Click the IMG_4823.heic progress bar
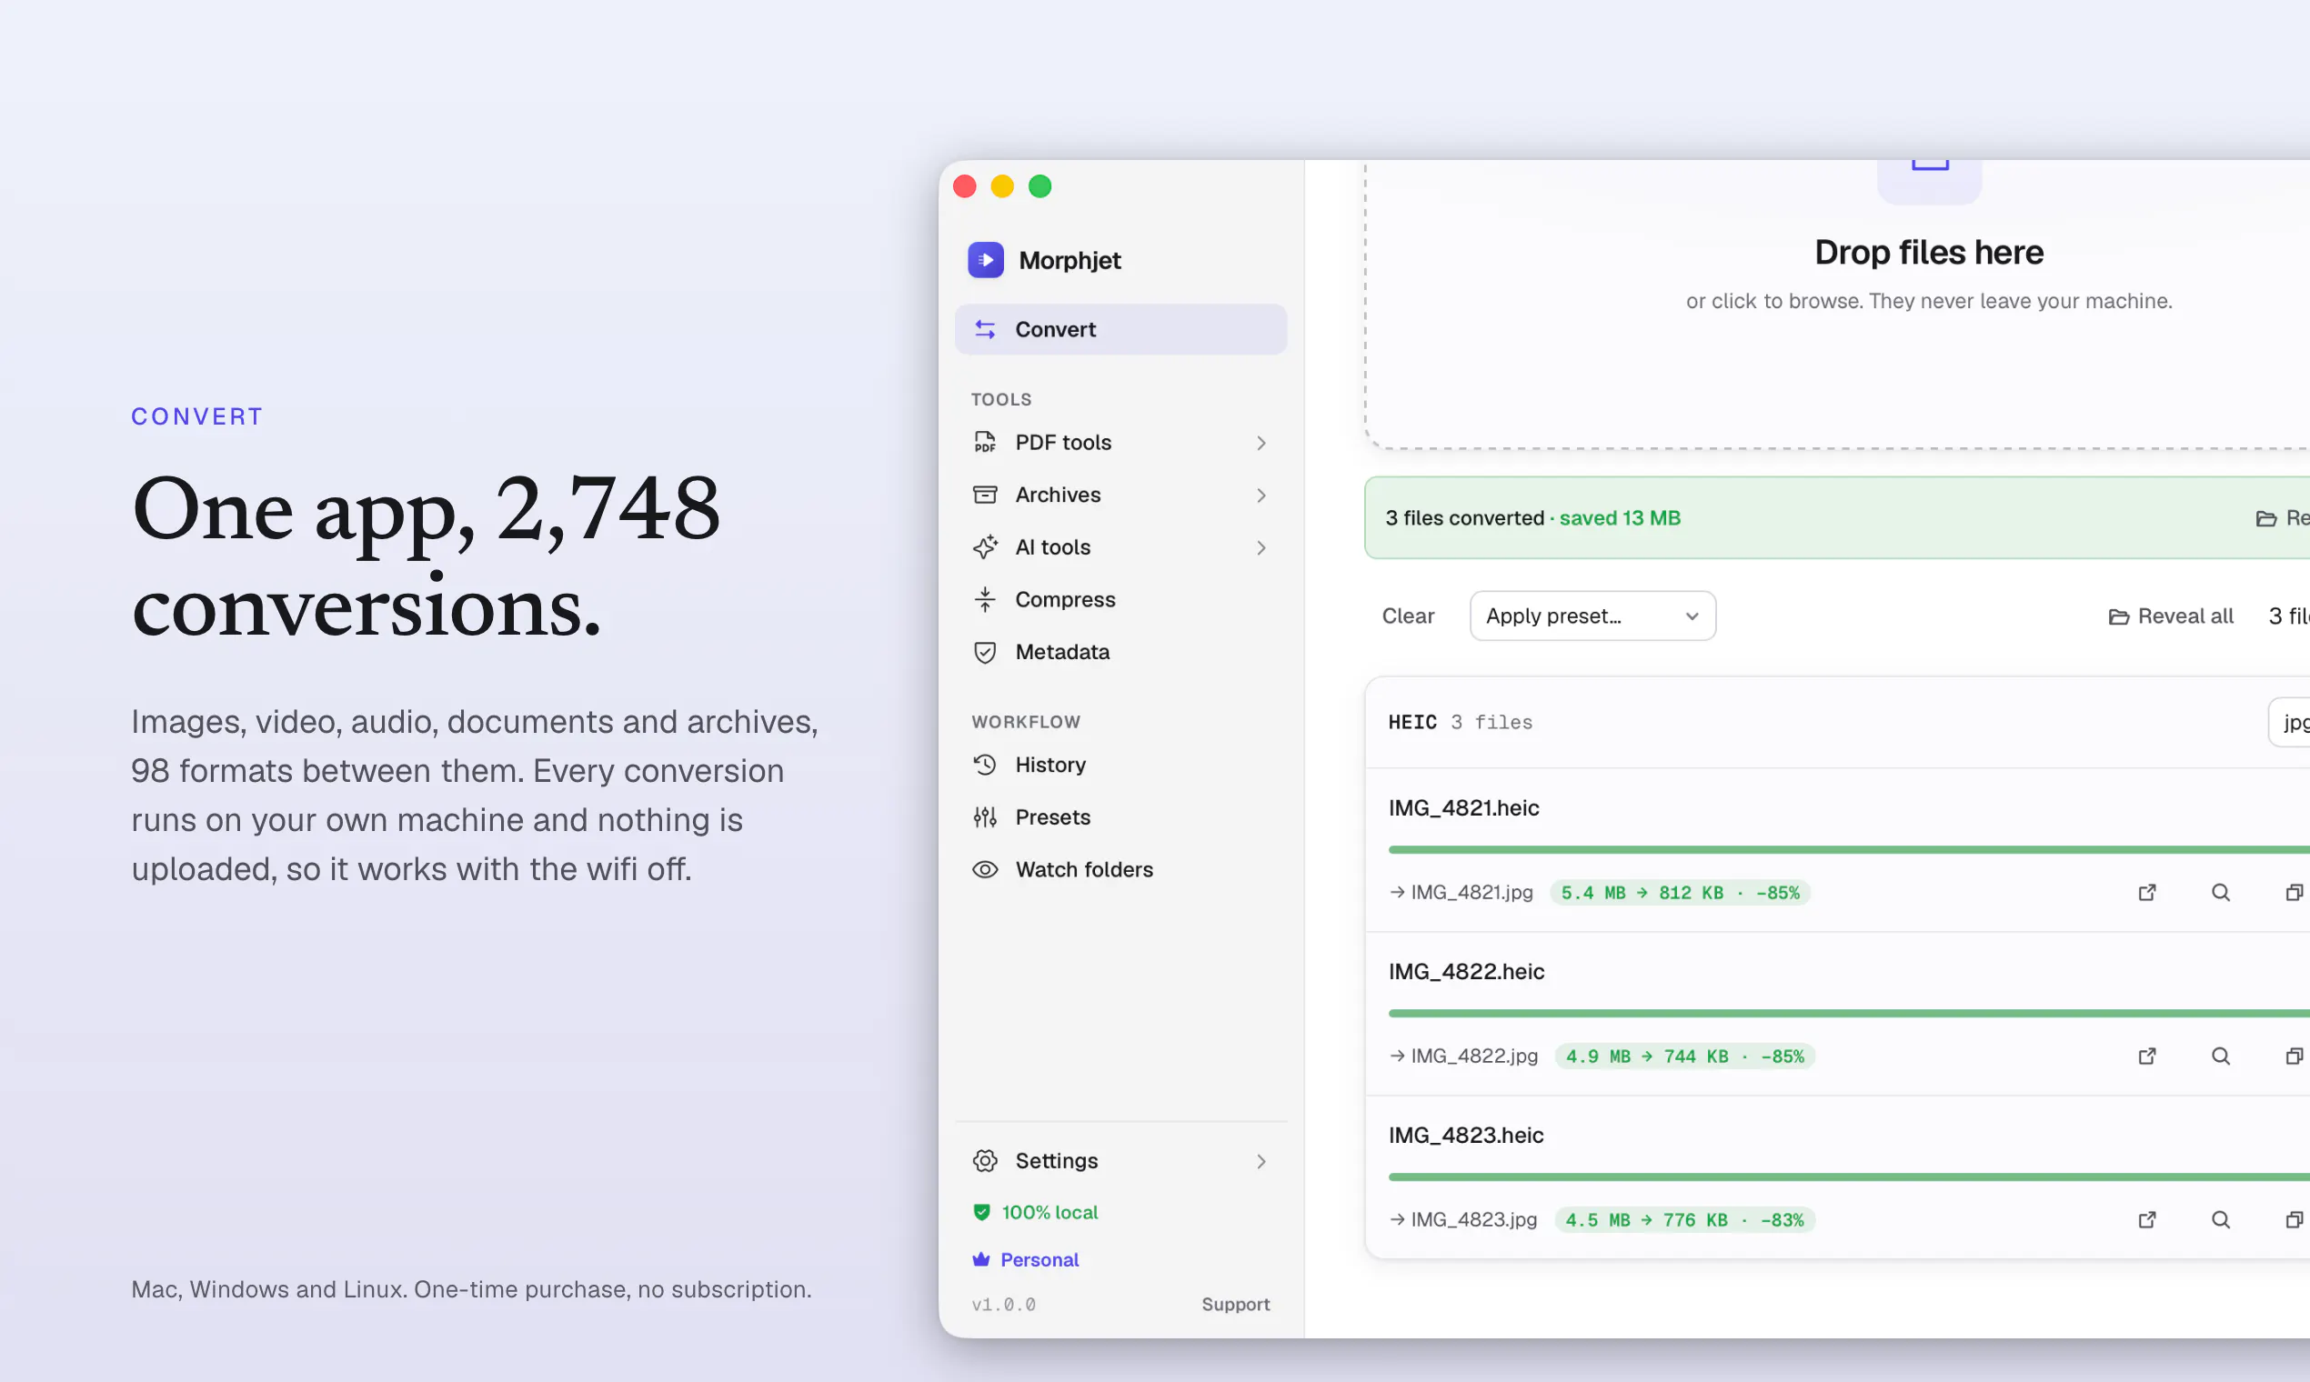2310x1382 pixels. tap(1849, 1177)
